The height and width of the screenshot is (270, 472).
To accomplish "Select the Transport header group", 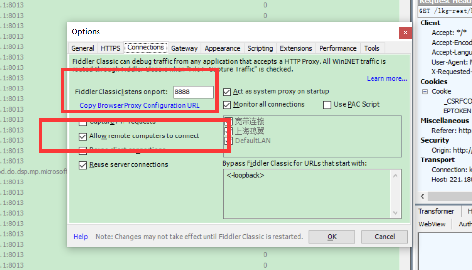I will [x=437, y=160].
